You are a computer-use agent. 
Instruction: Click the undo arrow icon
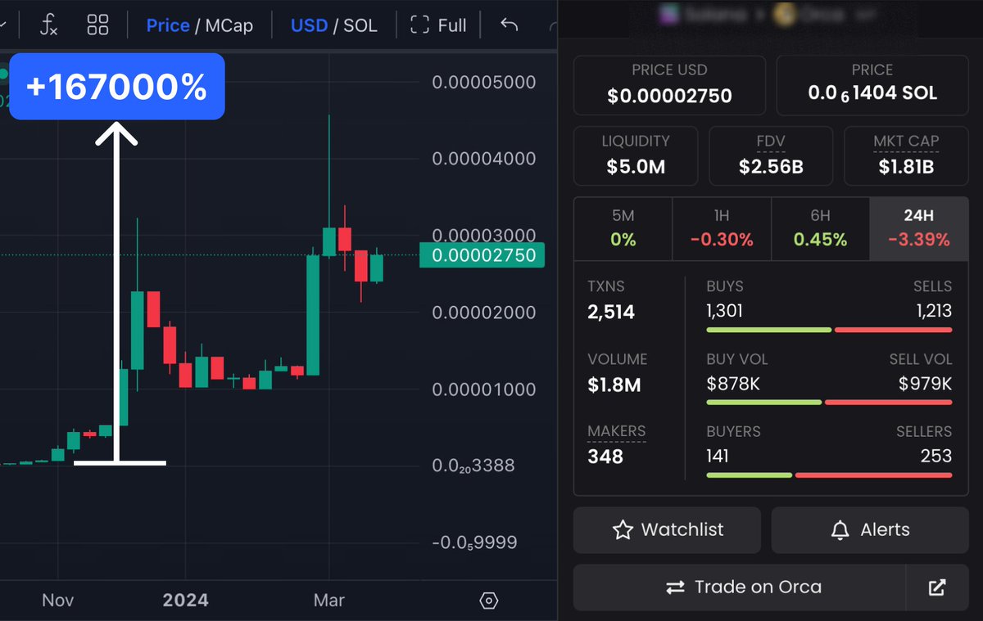[x=509, y=25]
